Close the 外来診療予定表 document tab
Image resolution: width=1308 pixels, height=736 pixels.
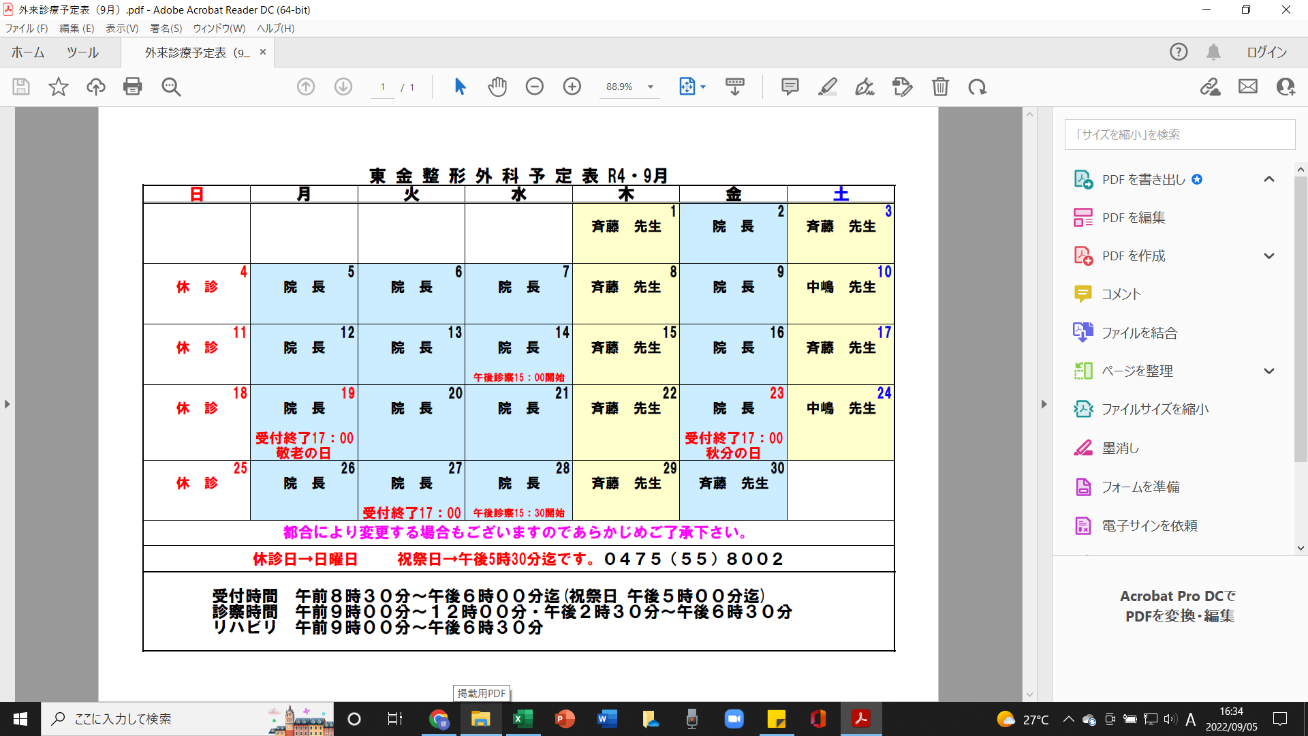pyautogui.click(x=263, y=52)
